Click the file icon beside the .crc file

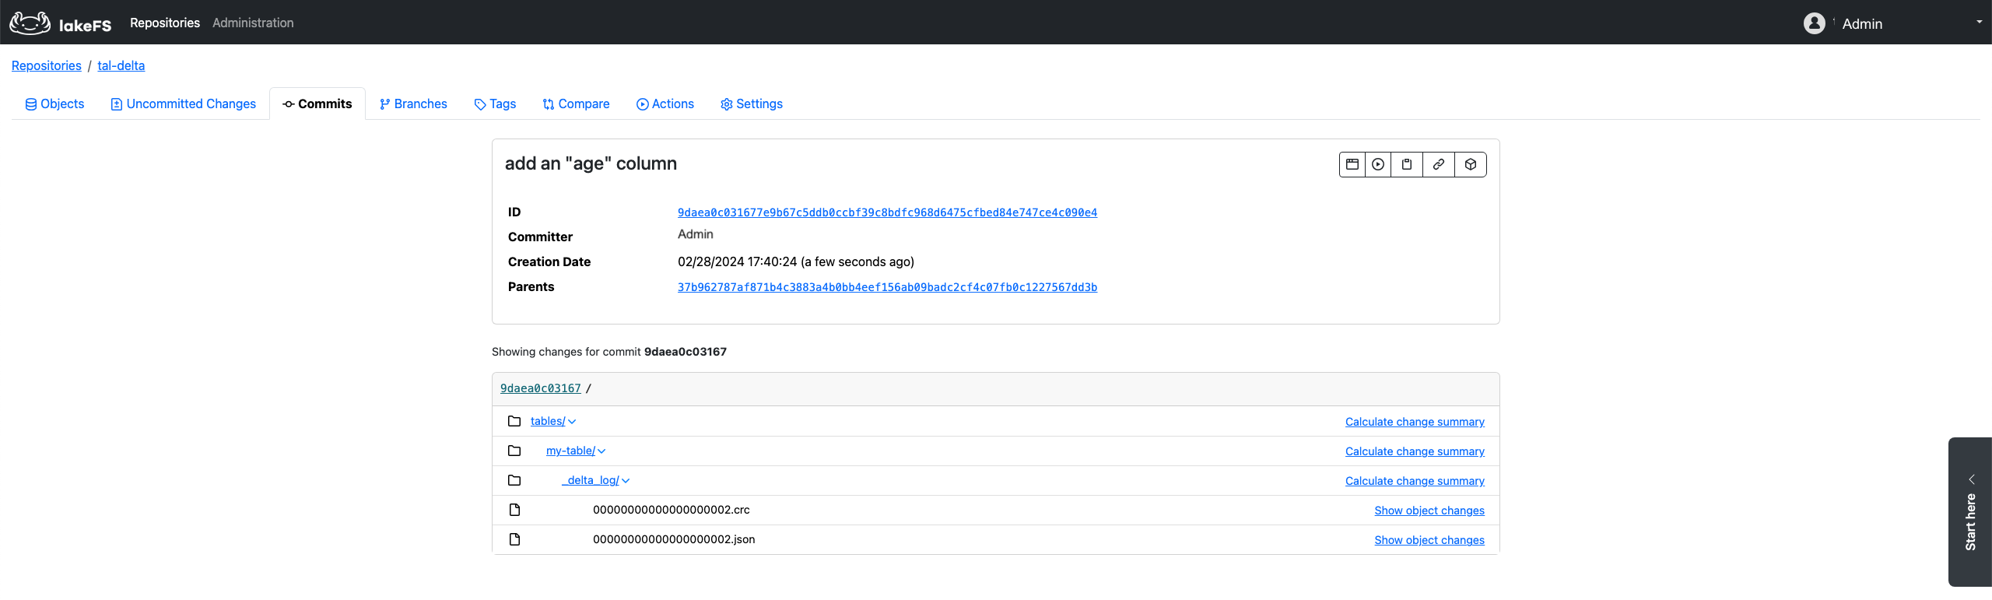point(514,510)
